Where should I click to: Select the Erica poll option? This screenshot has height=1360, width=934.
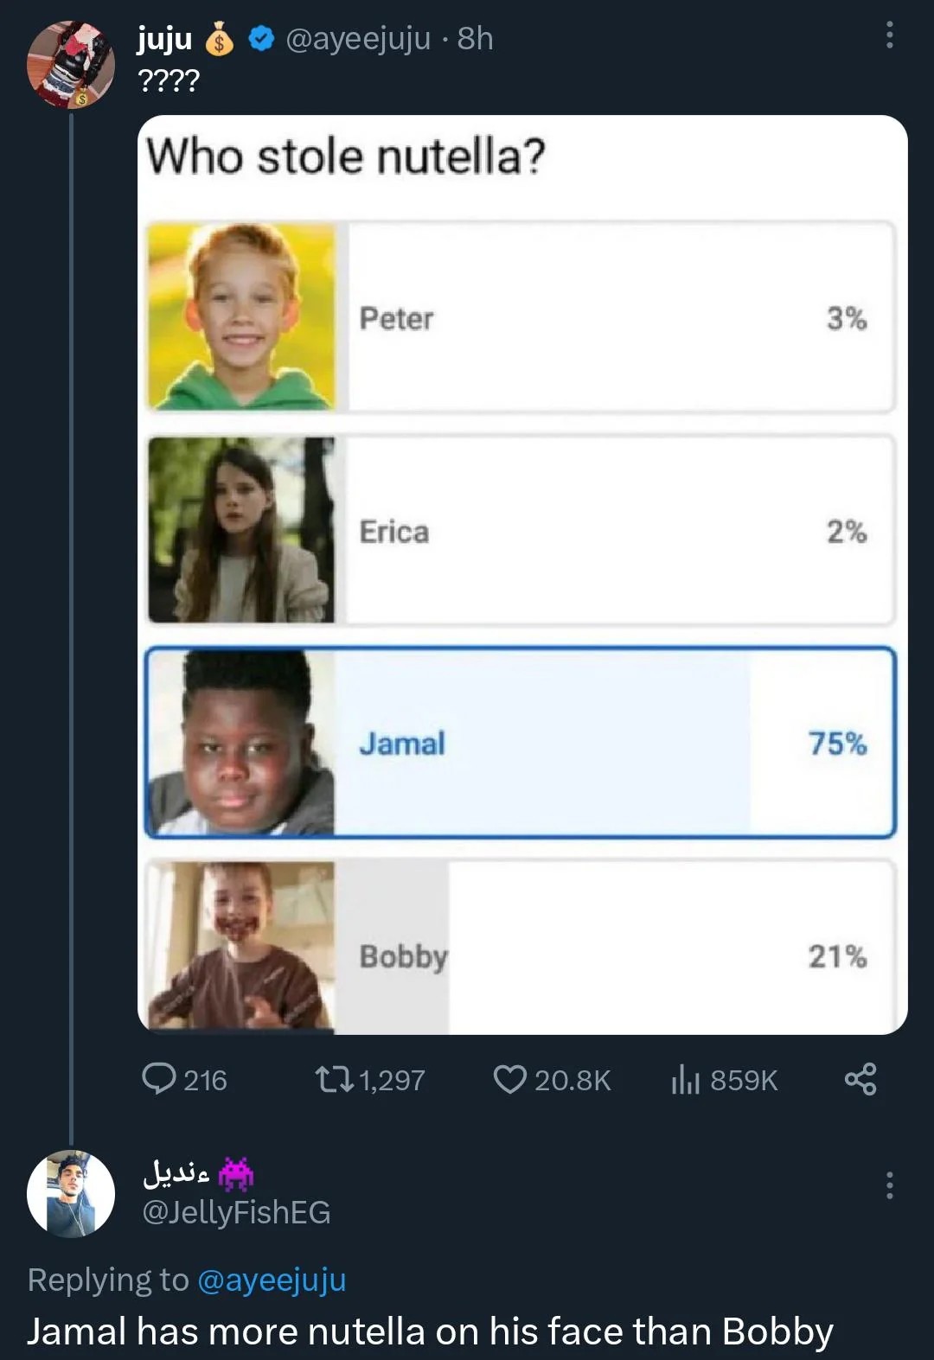520,530
